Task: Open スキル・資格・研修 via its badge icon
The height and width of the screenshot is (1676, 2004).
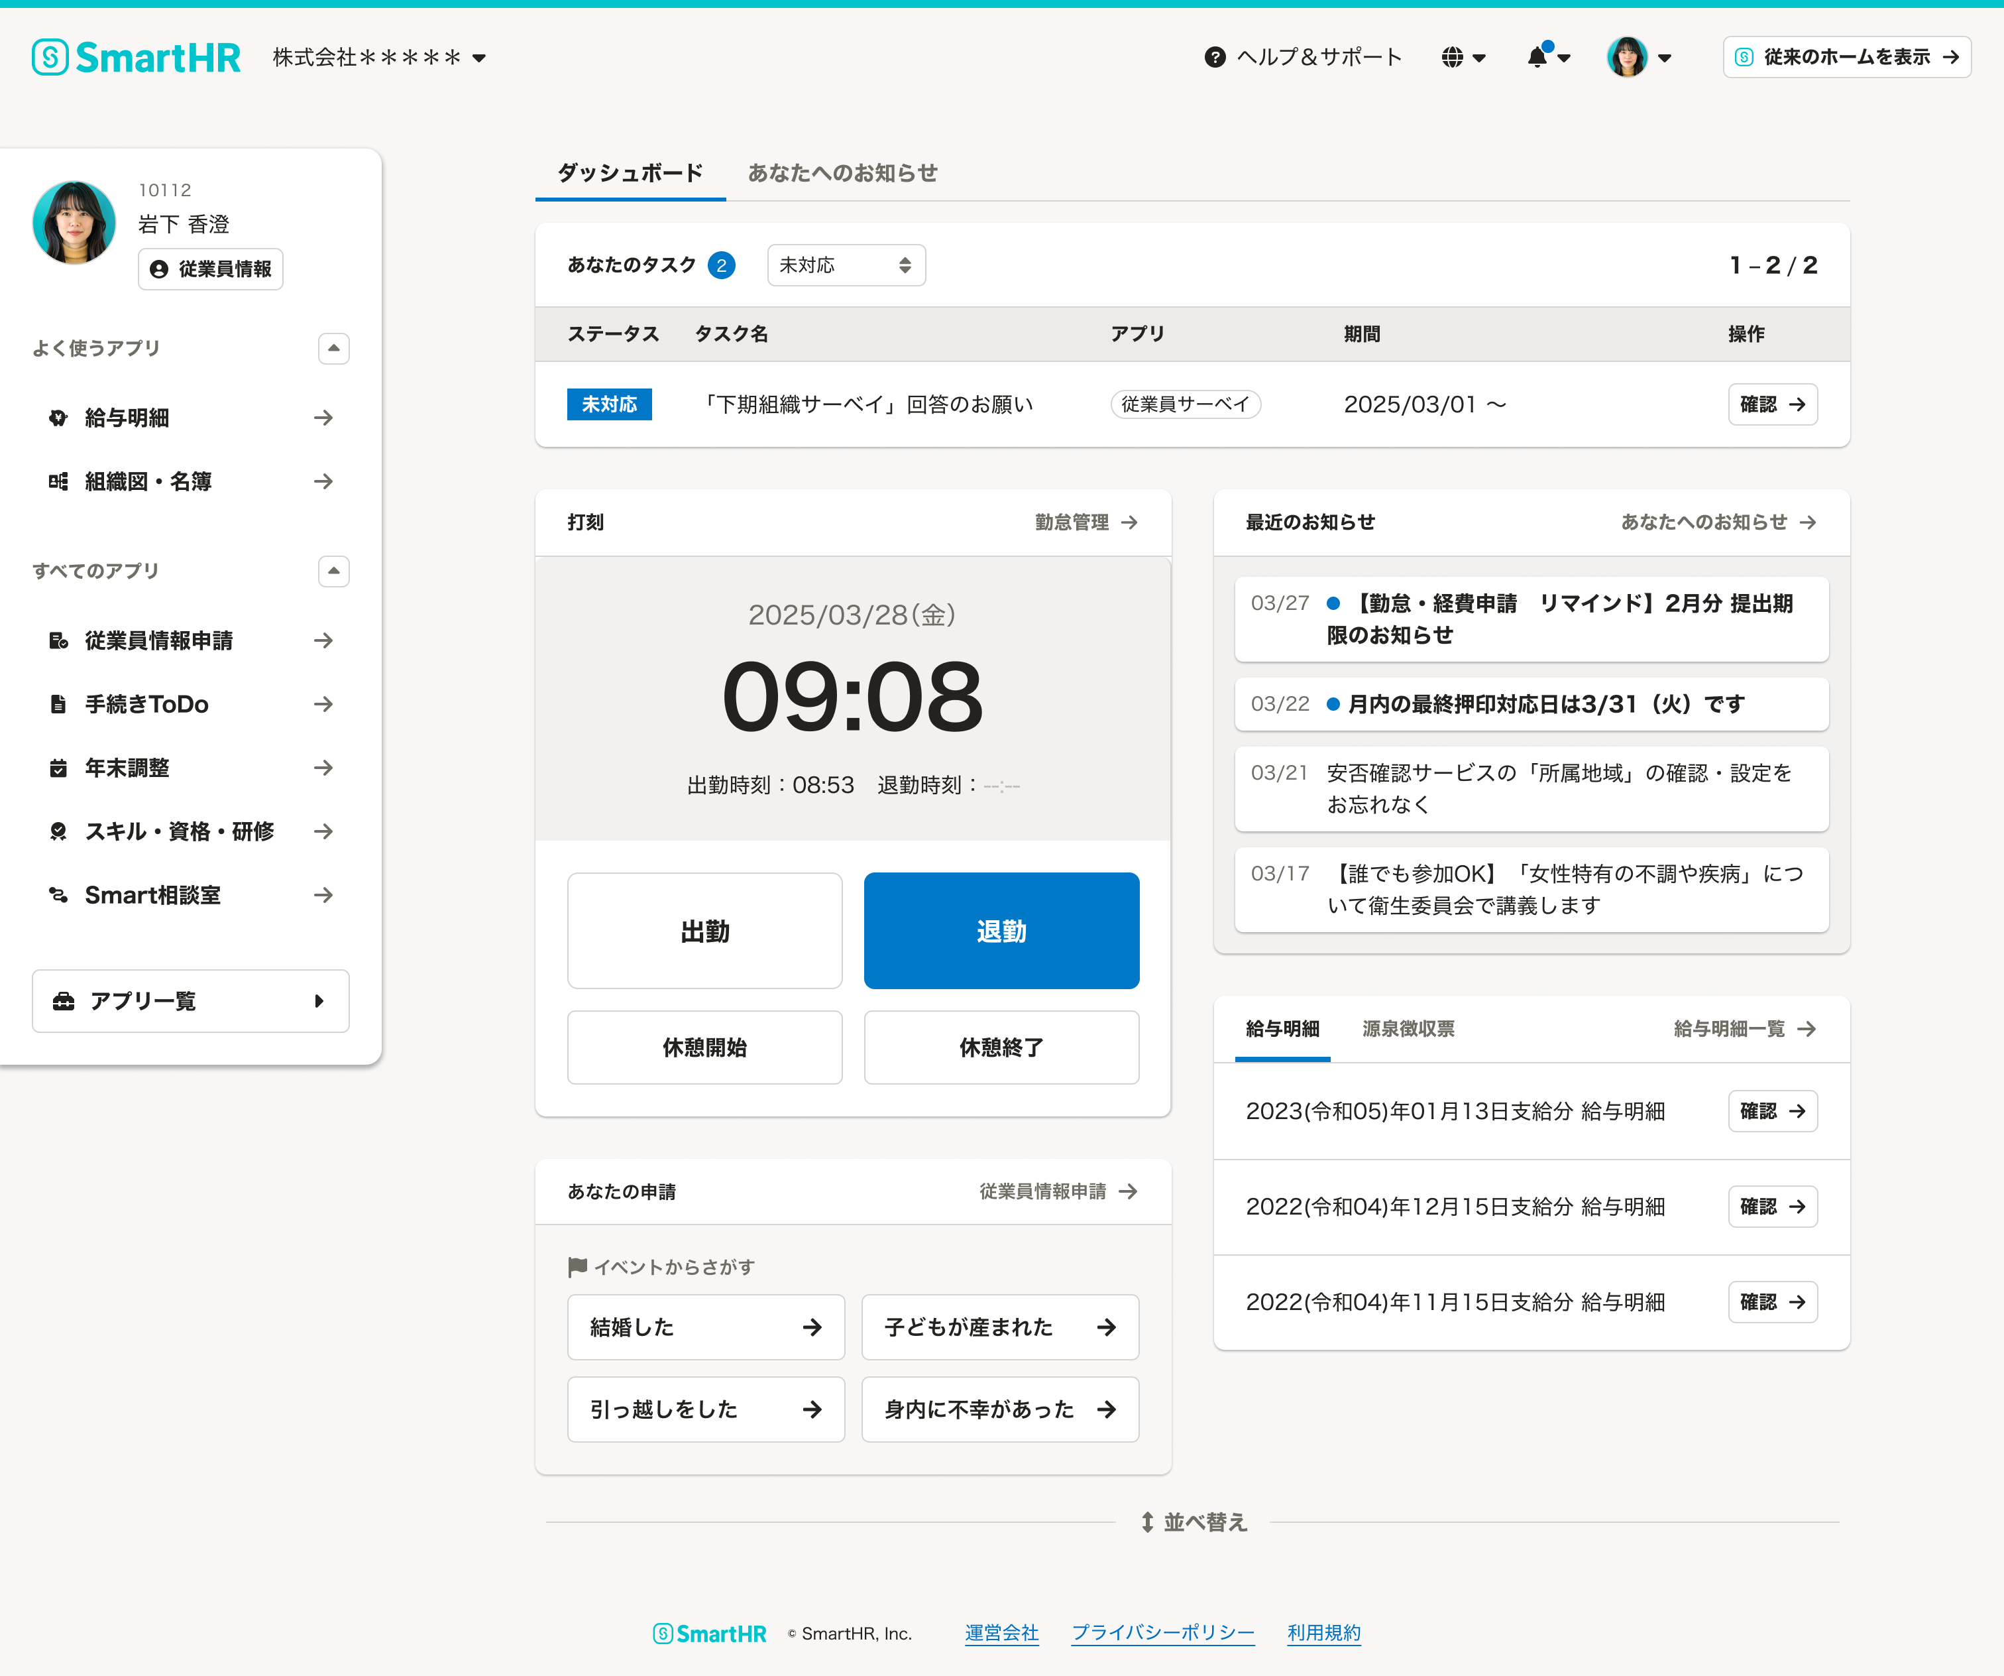Action: [58, 831]
